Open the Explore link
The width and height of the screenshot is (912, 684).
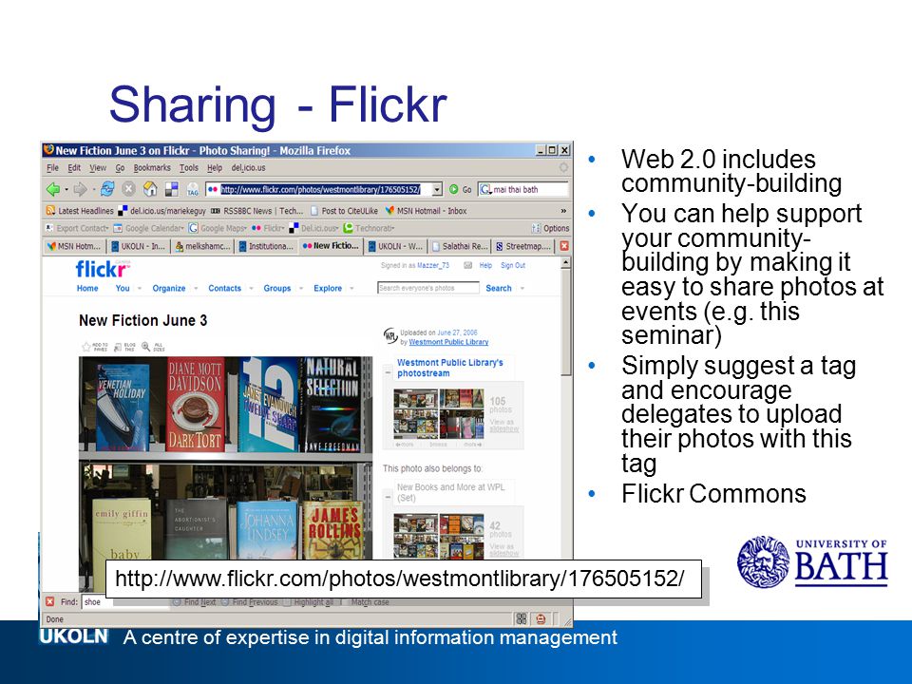click(x=328, y=288)
